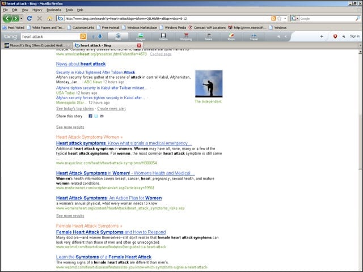Click the Google search box
This screenshot has height=272, width=363.
coord(327,19)
